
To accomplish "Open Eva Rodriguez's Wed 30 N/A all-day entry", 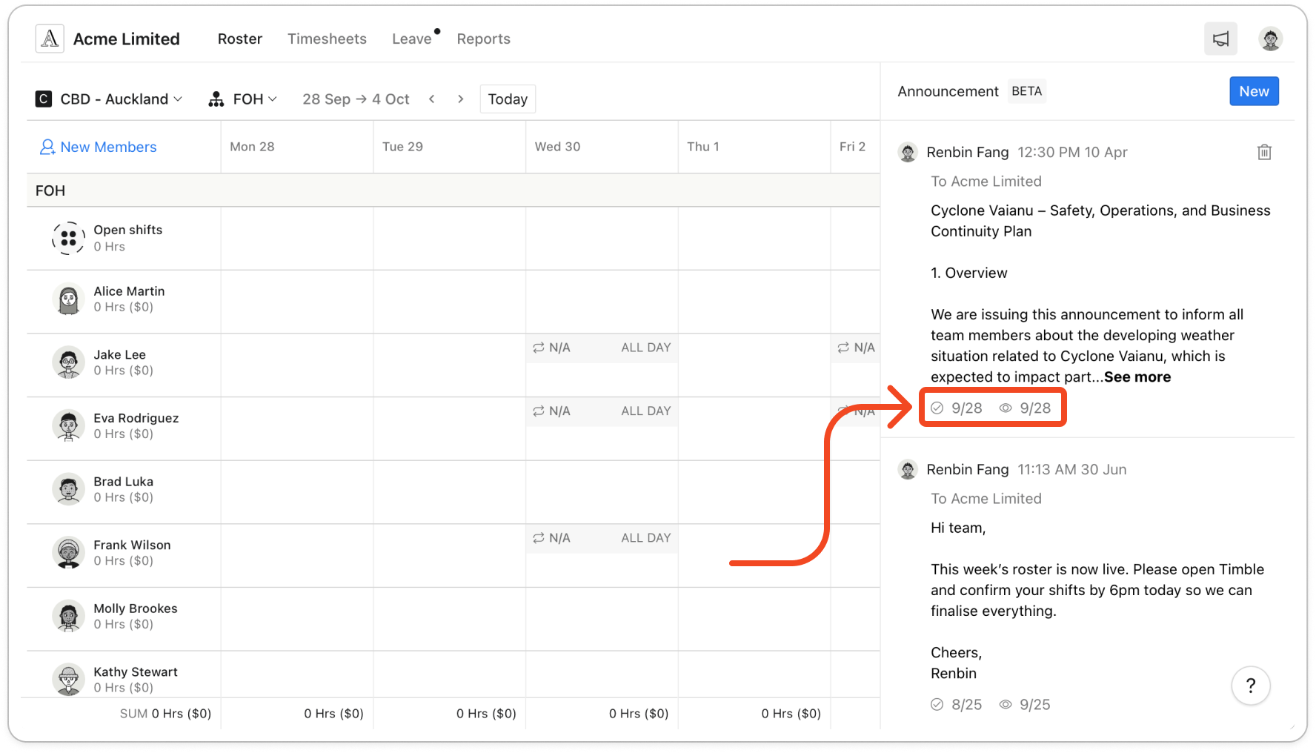I will tap(602, 411).
